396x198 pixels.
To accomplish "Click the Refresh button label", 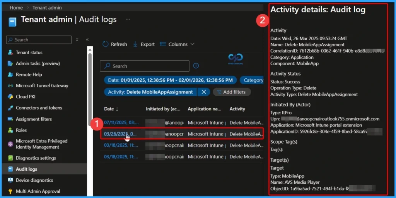I will point(119,44).
